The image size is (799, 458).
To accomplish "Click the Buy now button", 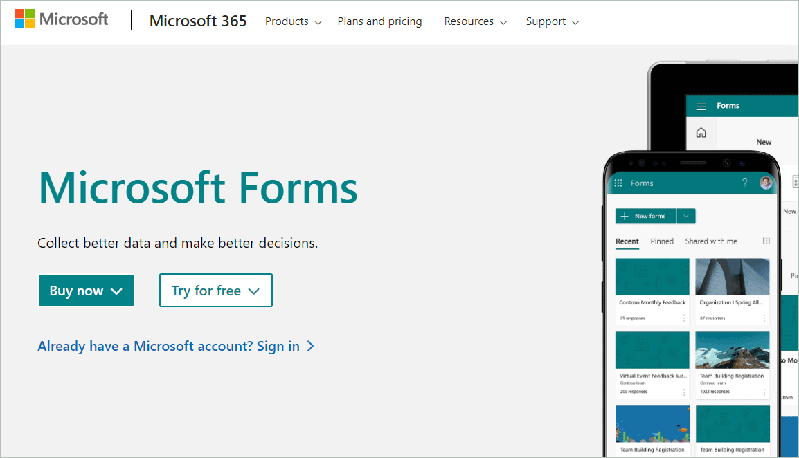I will pyautogui.click(x=86, y=290).
